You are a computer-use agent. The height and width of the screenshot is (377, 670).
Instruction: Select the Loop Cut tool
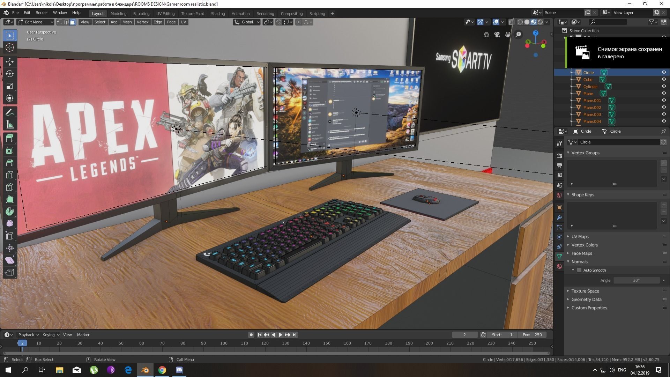(x=10, y=175)
